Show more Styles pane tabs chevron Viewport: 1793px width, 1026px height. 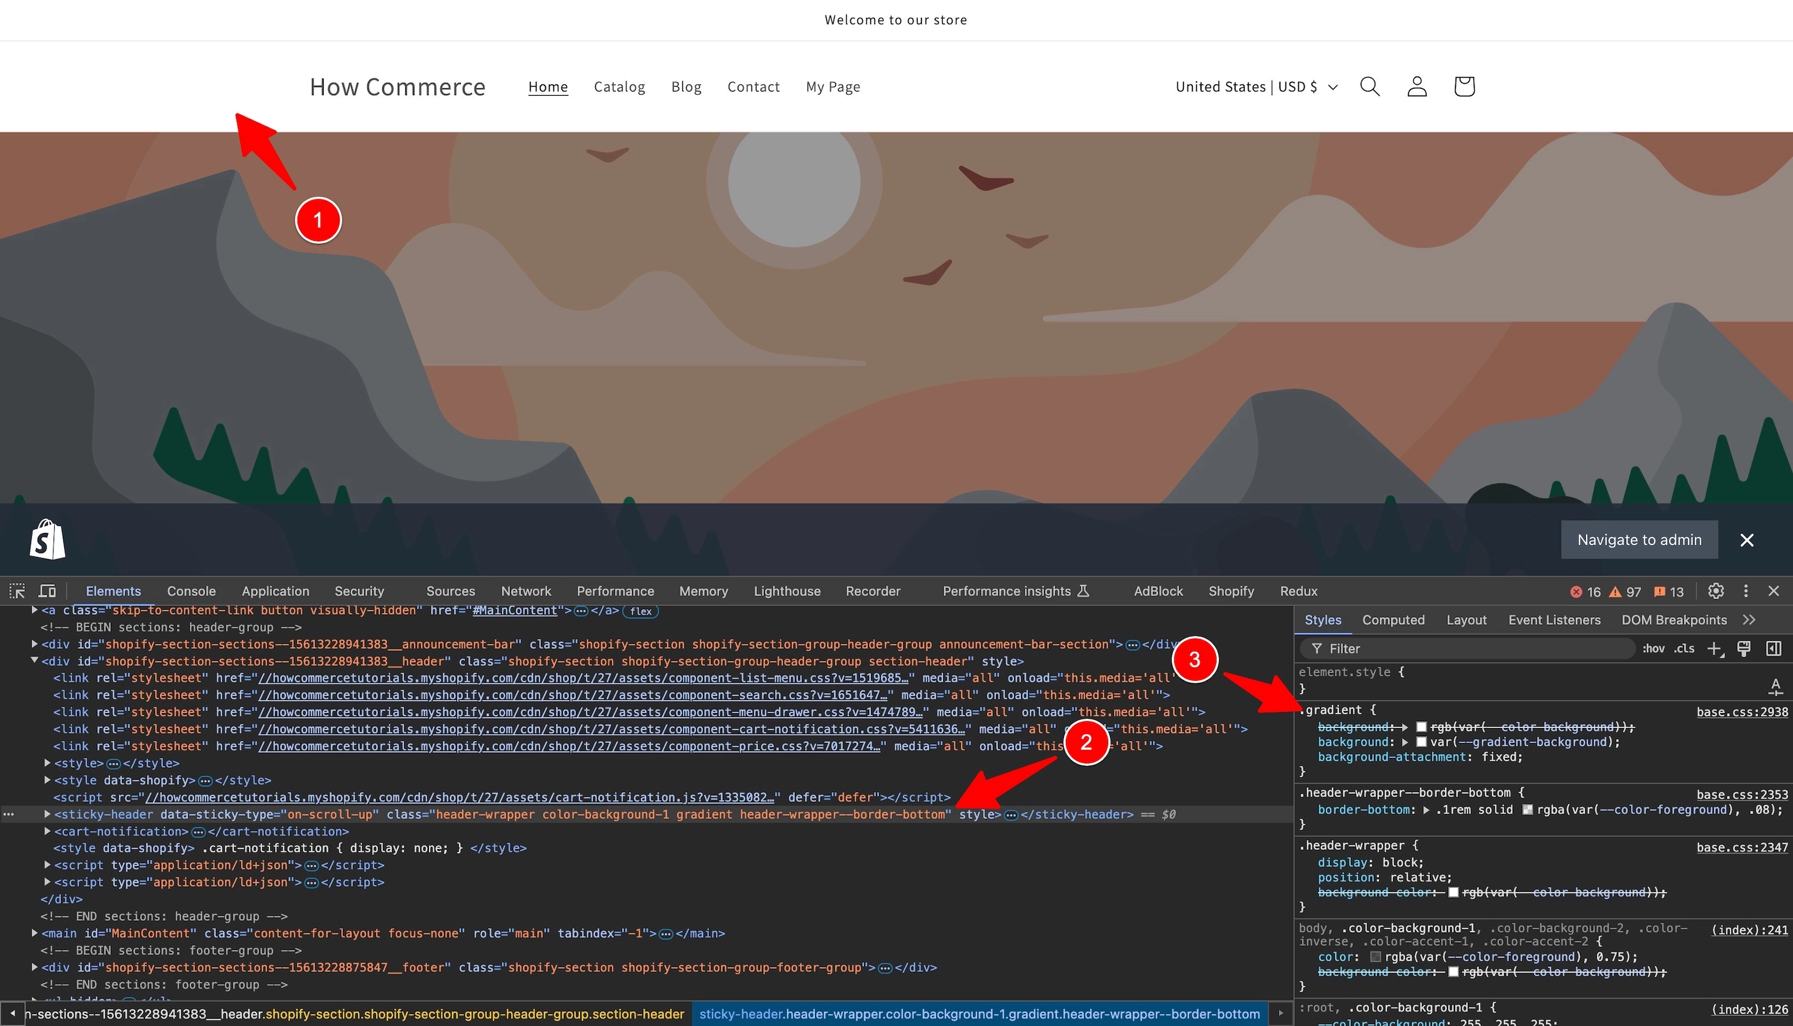click(1749, 620)
